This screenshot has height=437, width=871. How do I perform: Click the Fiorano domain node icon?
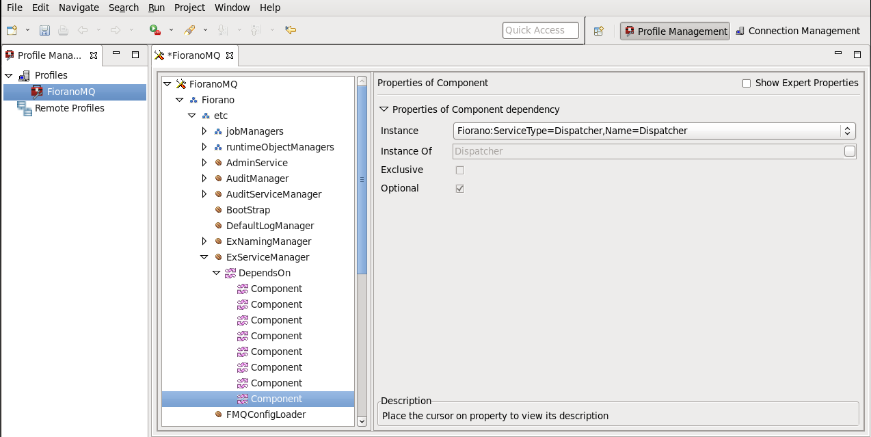[x=193, y=100]
